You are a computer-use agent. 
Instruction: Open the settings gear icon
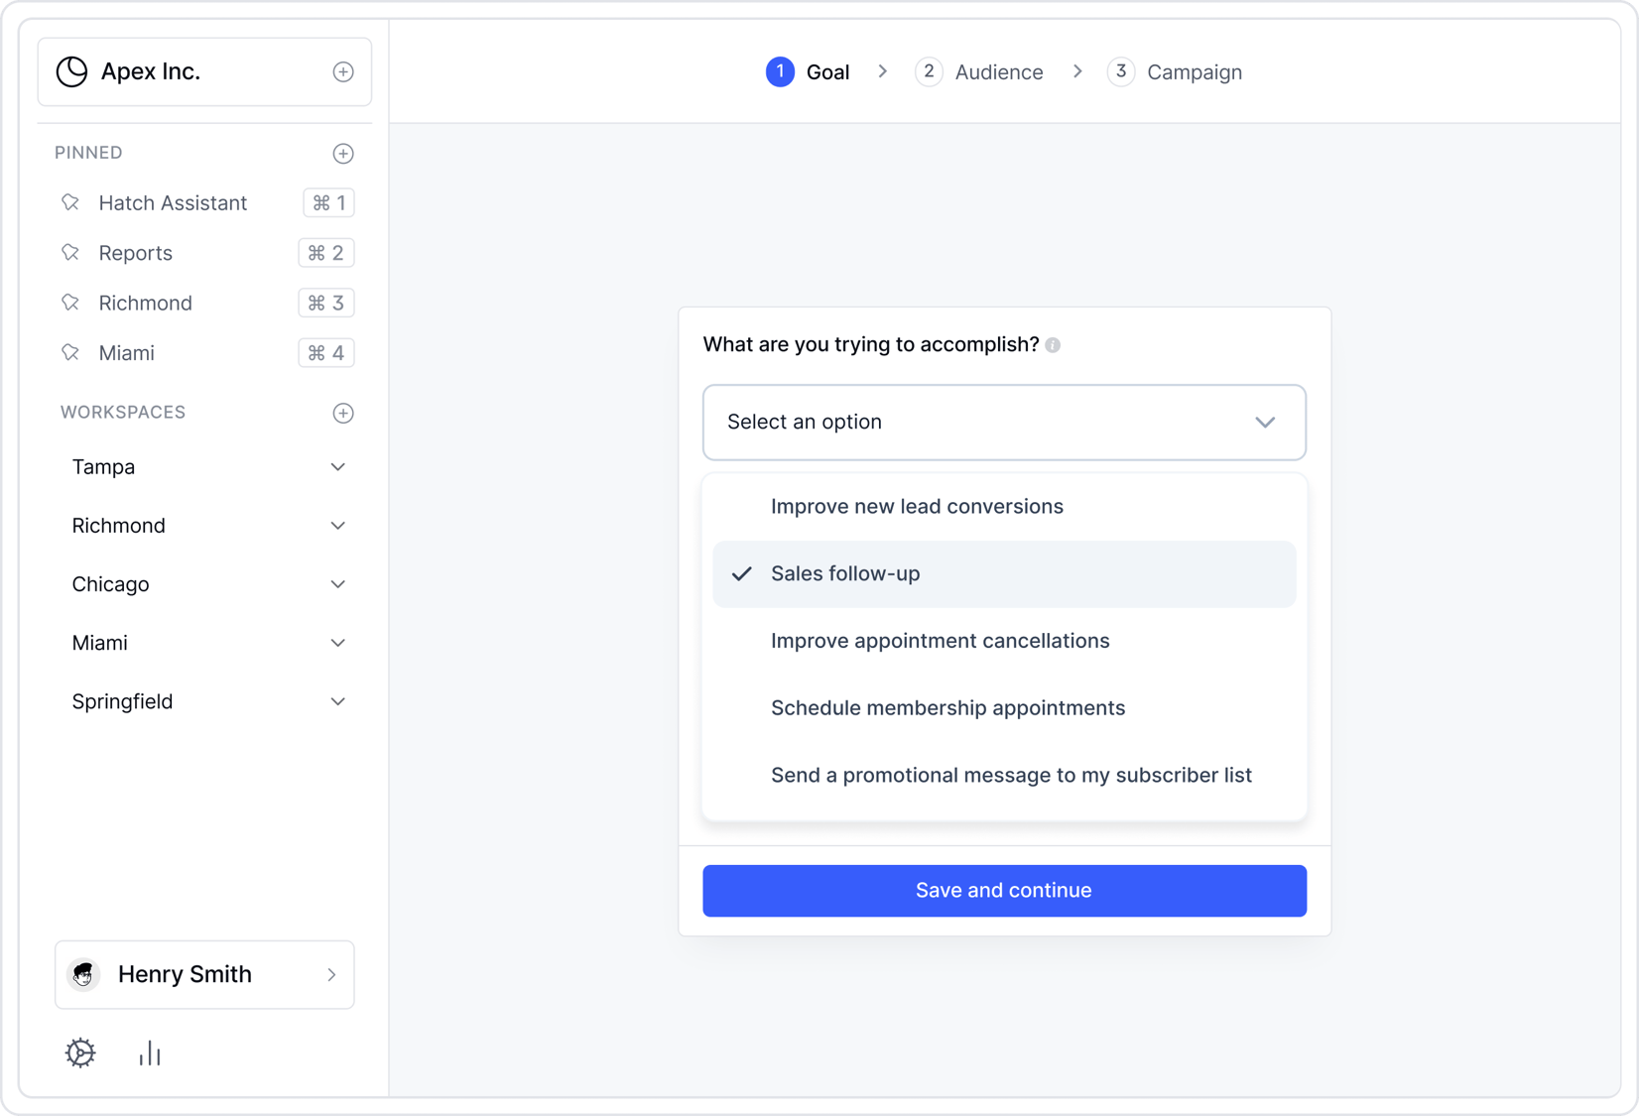pos(79,1054)
